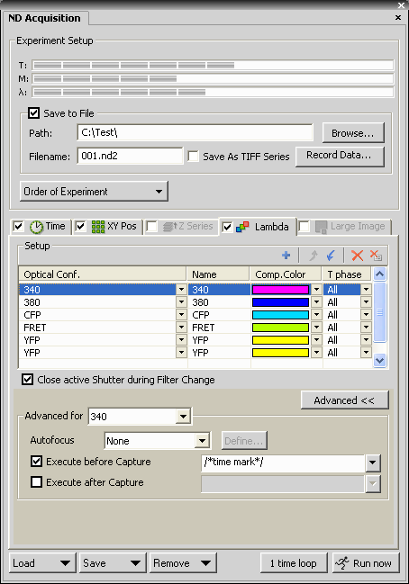
Task: Open the Order of Experiment dropdown
Action: 94,192
